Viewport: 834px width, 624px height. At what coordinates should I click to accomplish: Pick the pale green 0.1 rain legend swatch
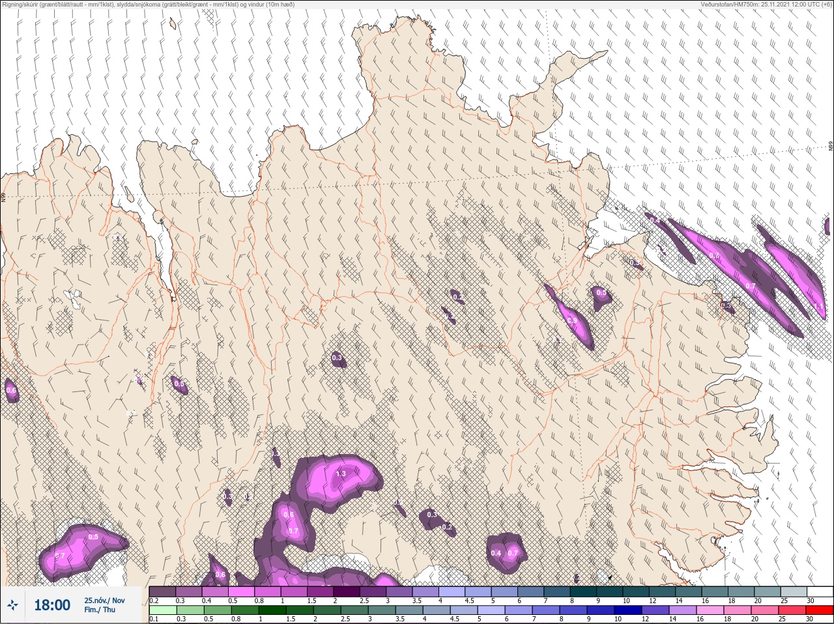click(162, 610)
